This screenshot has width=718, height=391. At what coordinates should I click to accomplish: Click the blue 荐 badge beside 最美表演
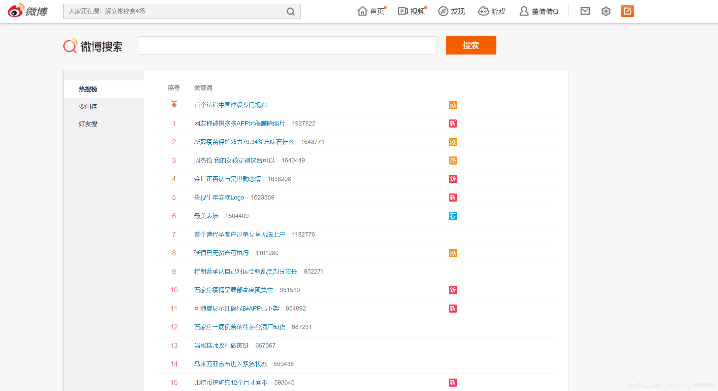click(453, 216)
